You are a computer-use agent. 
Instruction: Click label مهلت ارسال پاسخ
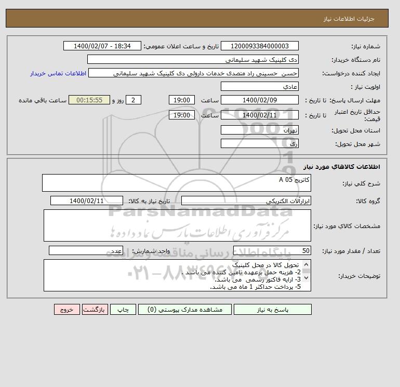pyautogui.click(x=355, y=100)
